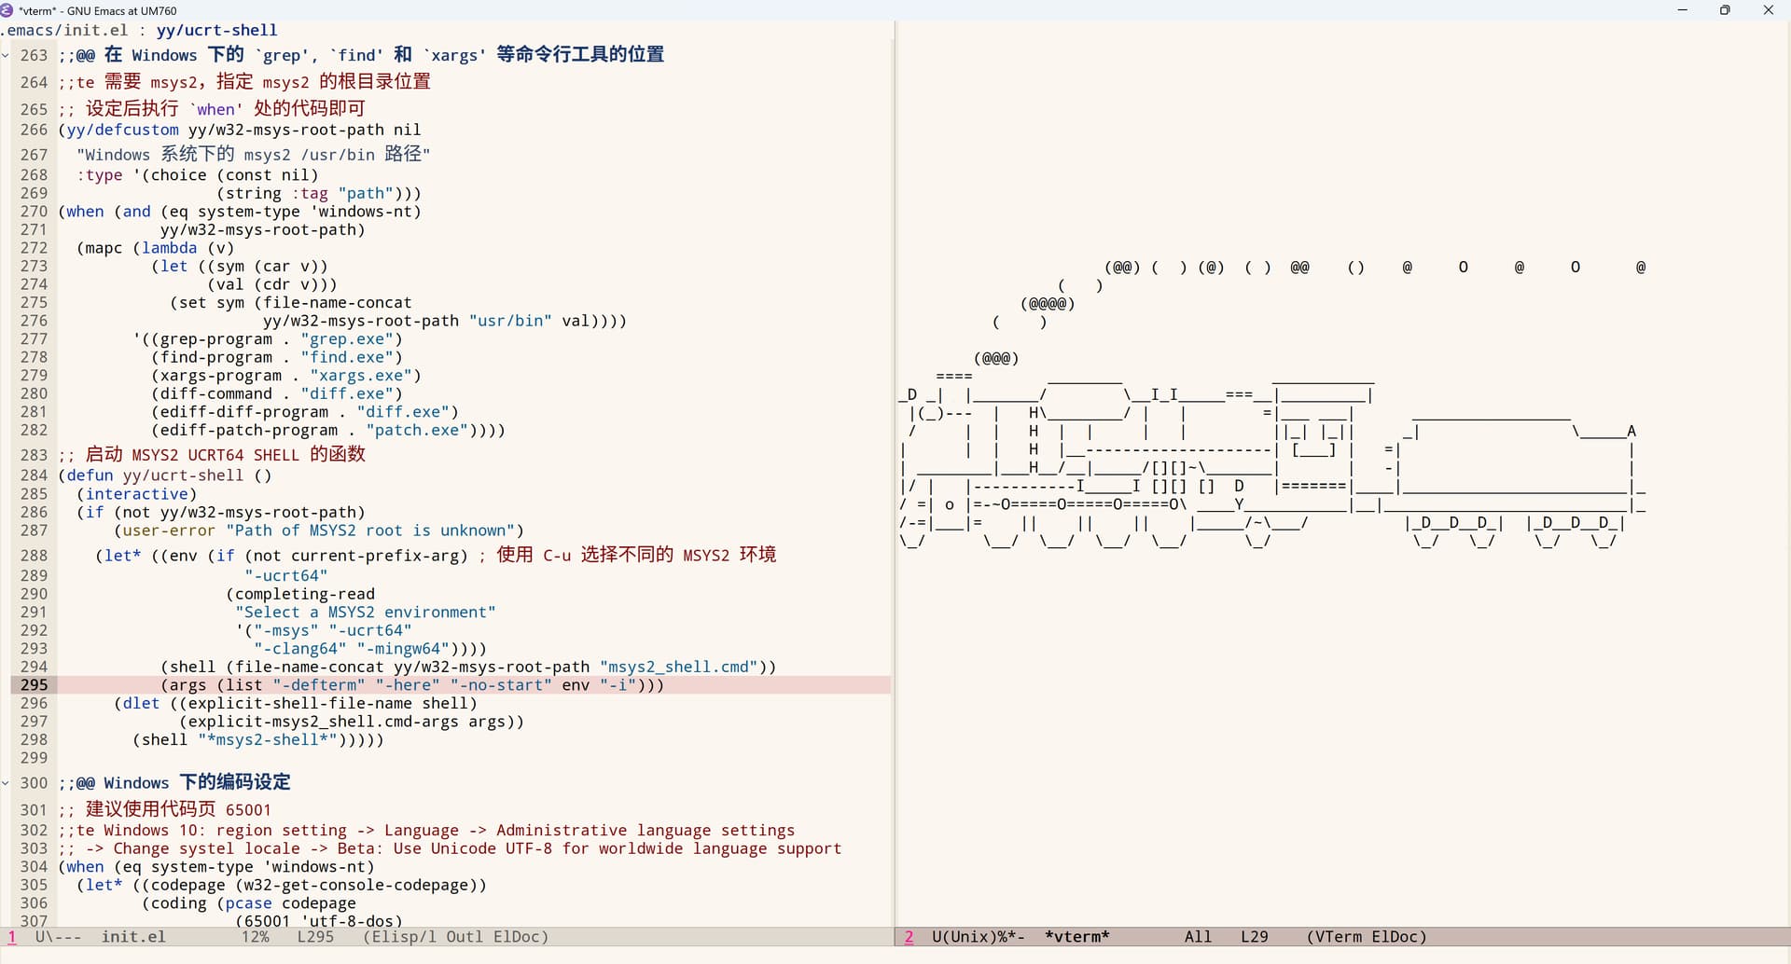Collapse the outline heading at line 300
The image size is (1791, 964).
tap(6, 783)
